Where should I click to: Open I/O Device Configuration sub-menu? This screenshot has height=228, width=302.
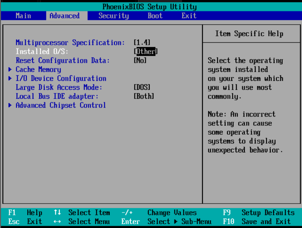click(x=61, y=78)
